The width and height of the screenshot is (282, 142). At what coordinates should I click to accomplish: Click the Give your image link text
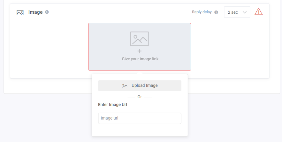[x=140, y=59]
